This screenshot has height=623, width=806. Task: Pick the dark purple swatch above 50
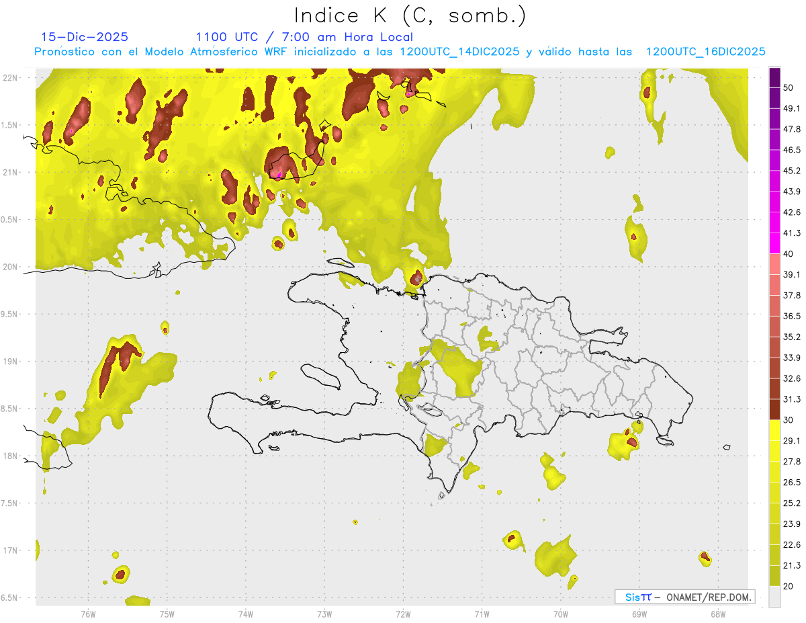coord(774,77)
